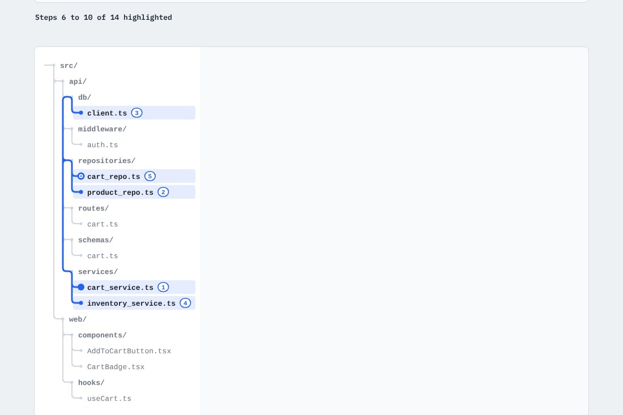
Task: Open cart.ts under the routes/ folder
Action: click(103, 224)
